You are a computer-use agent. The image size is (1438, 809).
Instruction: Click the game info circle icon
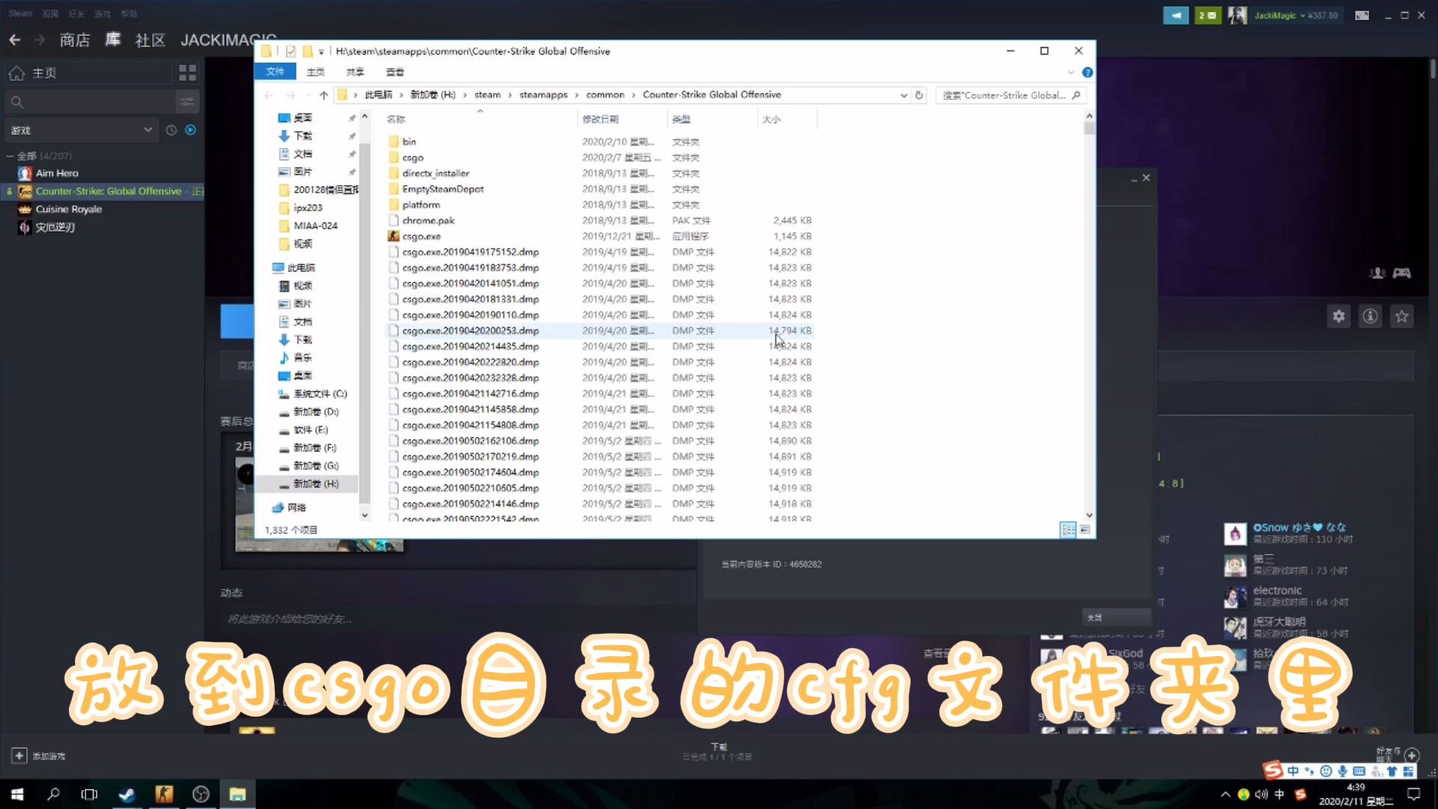(x=1370, y=316)
